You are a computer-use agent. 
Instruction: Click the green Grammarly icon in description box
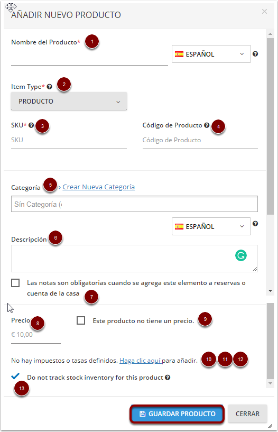click(x=241, y=255)
